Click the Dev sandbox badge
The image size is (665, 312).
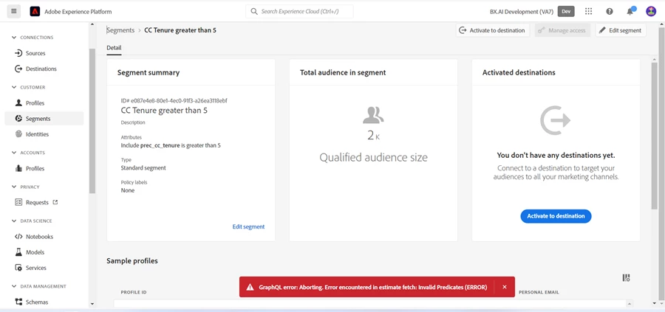pos(566,11)
